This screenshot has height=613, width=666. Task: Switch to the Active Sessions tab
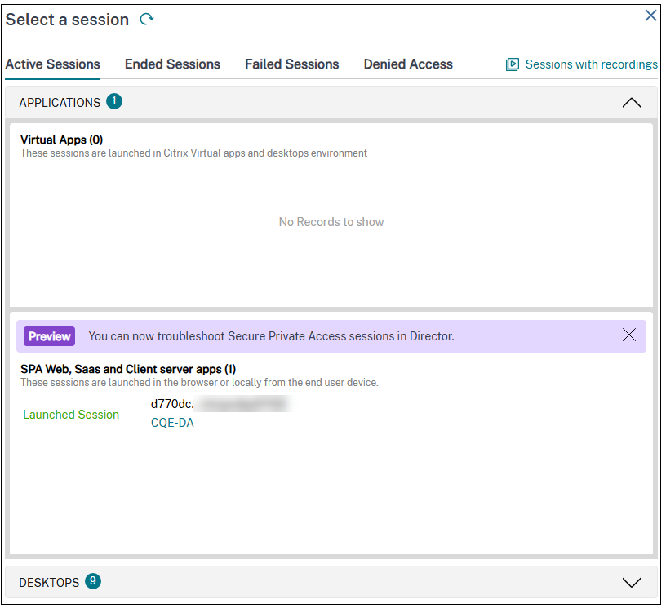(x=53, y=64)
